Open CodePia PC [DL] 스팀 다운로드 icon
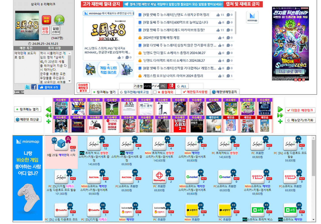321x224 pixels. (x=61, y=210)
